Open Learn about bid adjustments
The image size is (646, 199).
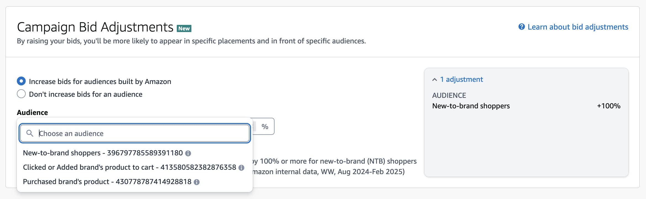tap(578, 27)
